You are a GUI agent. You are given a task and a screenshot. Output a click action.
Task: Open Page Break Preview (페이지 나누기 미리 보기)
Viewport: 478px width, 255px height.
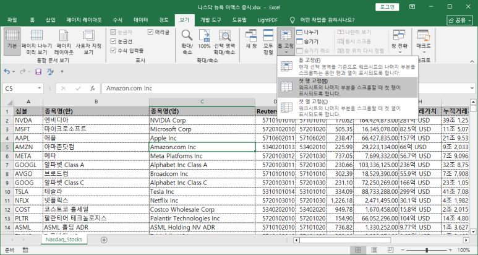pos(36,42)
